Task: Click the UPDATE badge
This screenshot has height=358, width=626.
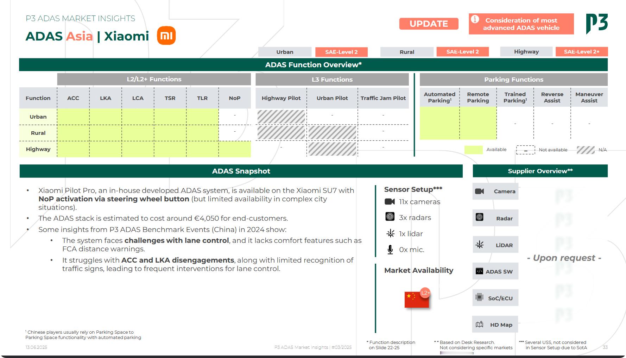Action: coord(429,24)
